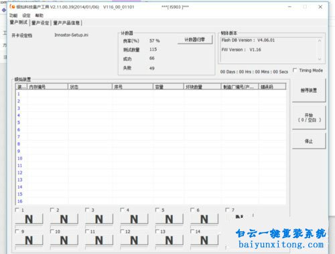Tick the port 11 checkbox
This screenshot has width=335, height=254.
point(87,231)
